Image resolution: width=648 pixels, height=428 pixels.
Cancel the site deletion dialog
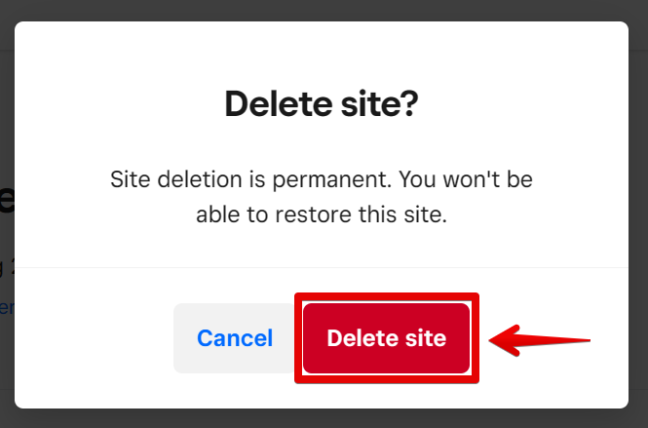tap(235, 338)
